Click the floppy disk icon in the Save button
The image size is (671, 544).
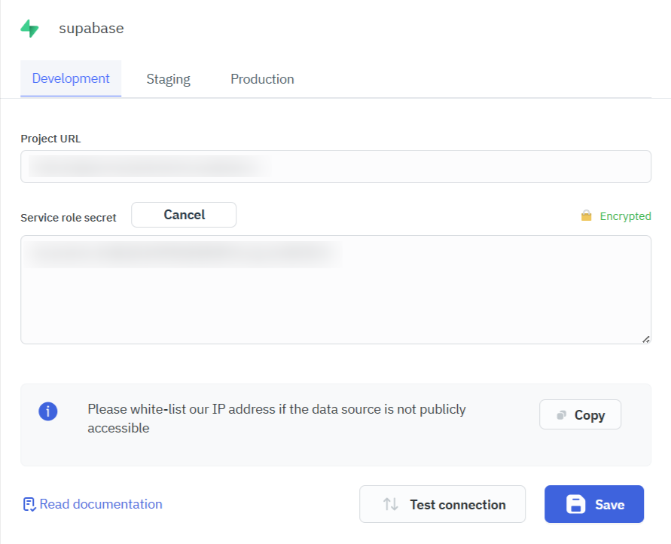[575, 504]
